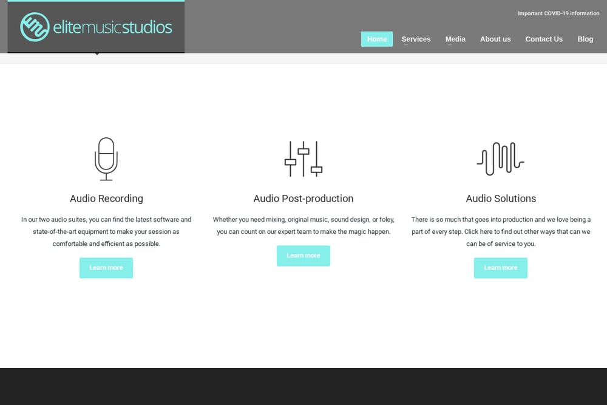The width and height of the screenshot is (607, 405).
Task: Click the text "In our two audio suites"
Action: click(54, 220)
